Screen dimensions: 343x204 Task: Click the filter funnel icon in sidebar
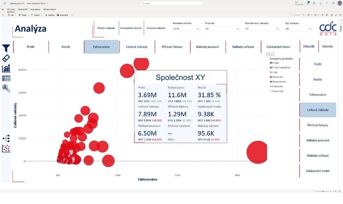click(x=6, y=49)
